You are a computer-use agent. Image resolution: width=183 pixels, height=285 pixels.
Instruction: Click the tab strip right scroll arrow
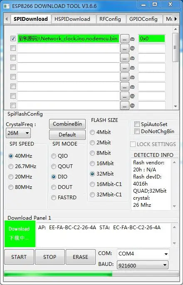(176, 19)
